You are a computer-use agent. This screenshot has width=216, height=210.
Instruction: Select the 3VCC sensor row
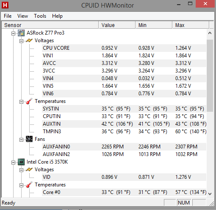pyautogui.click(x=124, y=71)
